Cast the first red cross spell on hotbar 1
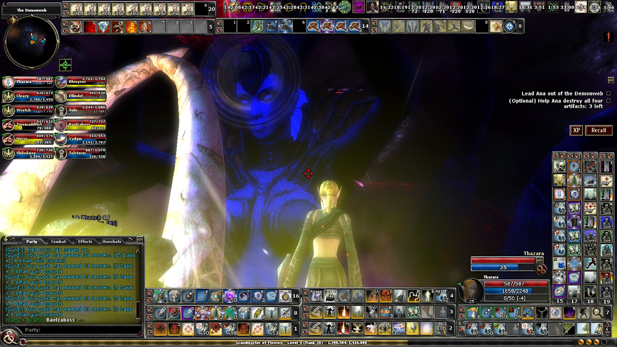This screenshot has width=617, height=347. tap(160, 329)
